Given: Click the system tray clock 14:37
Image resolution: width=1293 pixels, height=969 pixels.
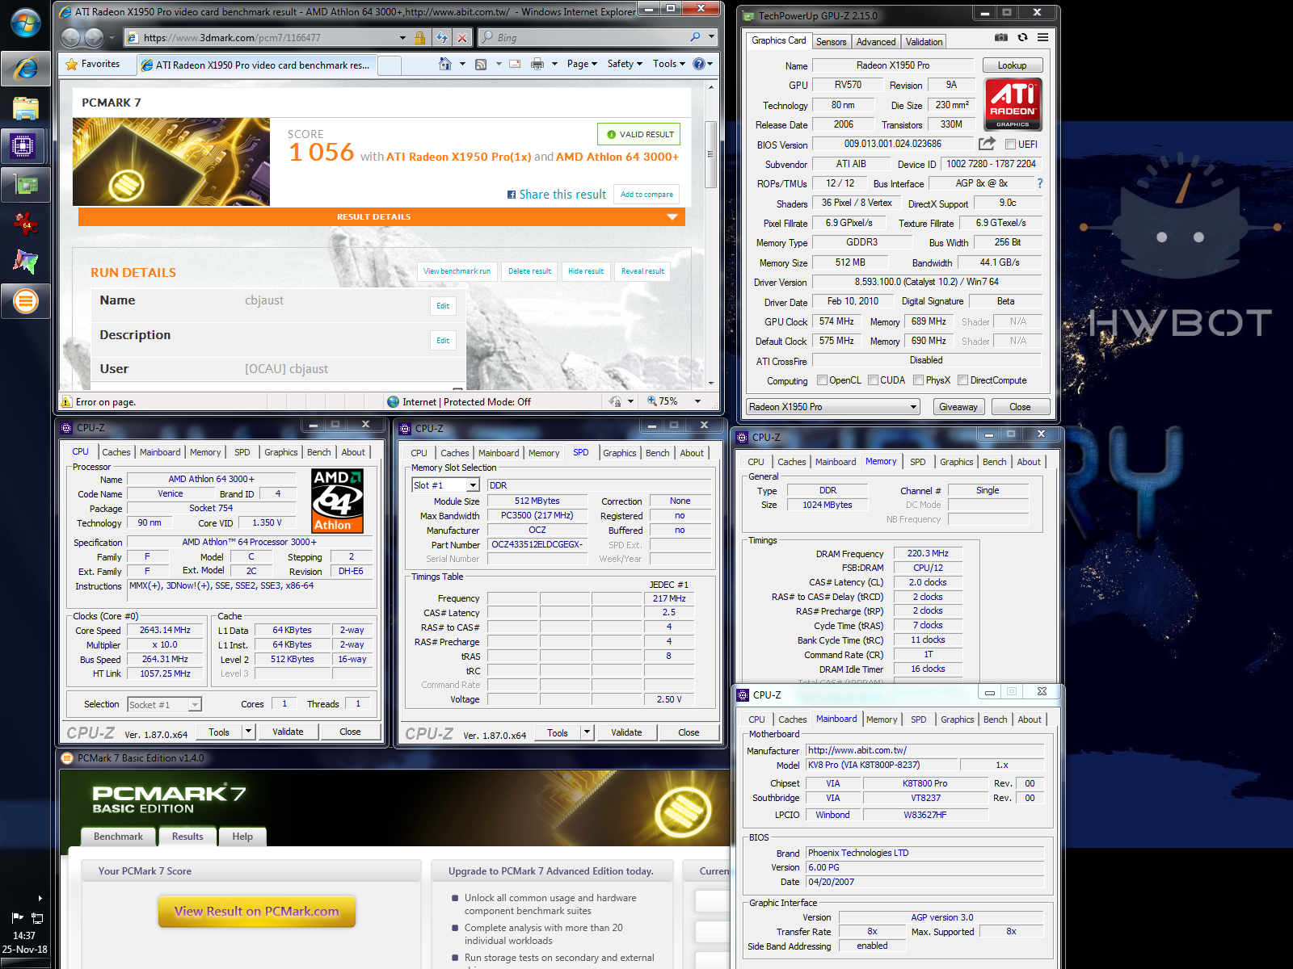Looking at the screenshot, I should 24,936.
